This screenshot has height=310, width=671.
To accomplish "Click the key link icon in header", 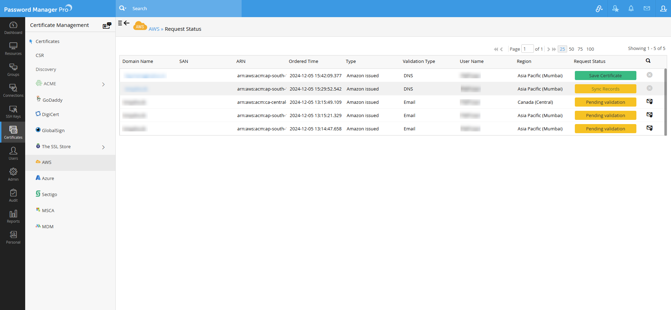I will point(599,8).
